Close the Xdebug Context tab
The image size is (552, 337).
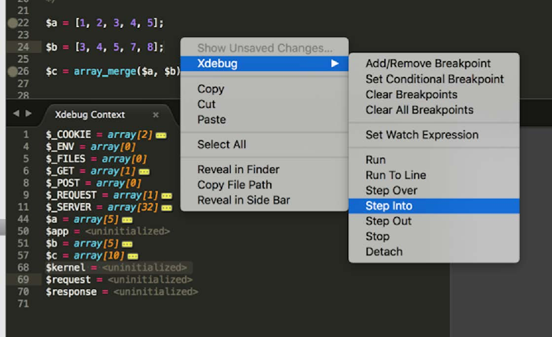tap(156, 115)
